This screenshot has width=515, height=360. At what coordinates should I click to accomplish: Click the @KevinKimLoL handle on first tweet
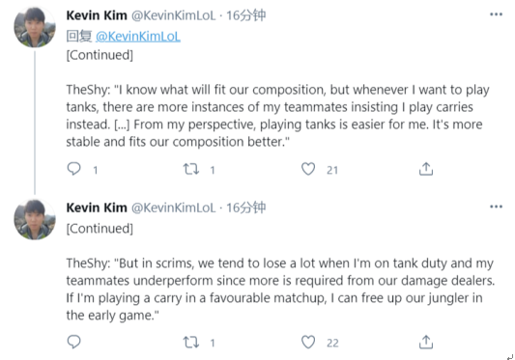tap(173, 15)
